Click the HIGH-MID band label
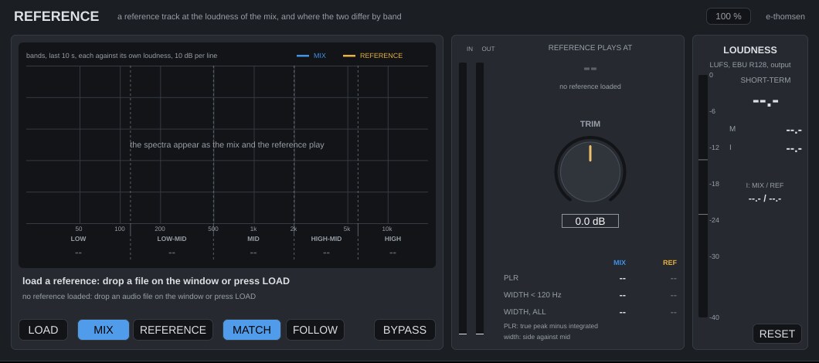Viewport: 819px width, 363px height. [327, 239]
